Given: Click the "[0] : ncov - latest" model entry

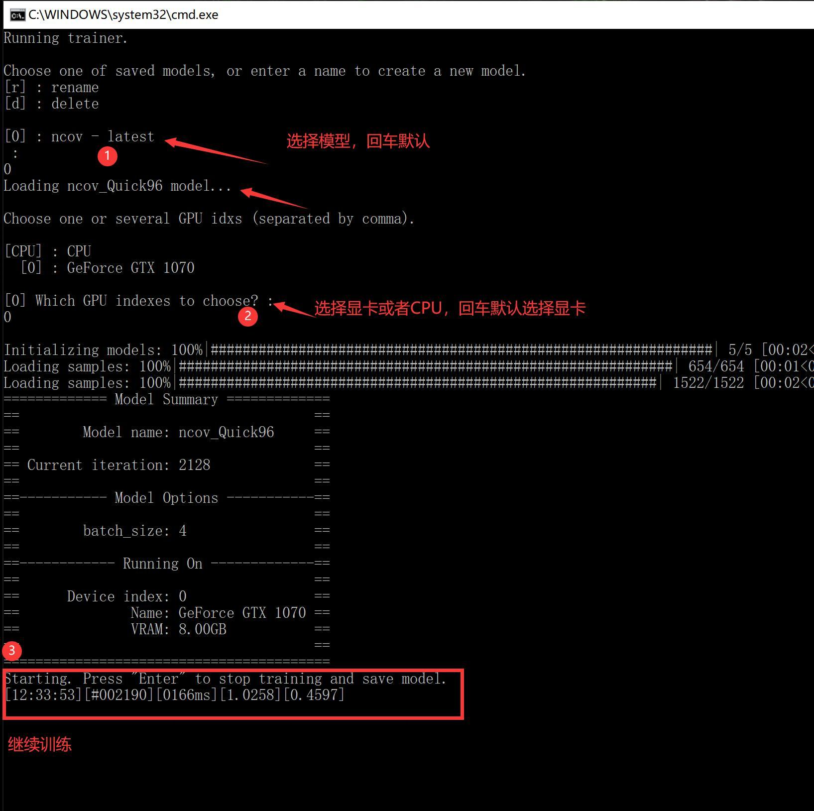Looking at the screenshot, I should coord(79,136).
